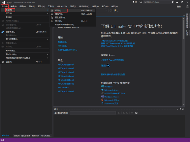Click the Quick Launch search field
This screenshot has height=142, width=190.
pos(157,2)
